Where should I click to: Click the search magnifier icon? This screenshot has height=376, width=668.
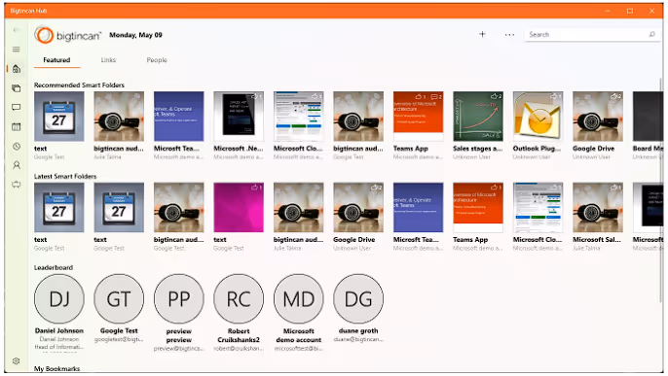tap(651, 34)
